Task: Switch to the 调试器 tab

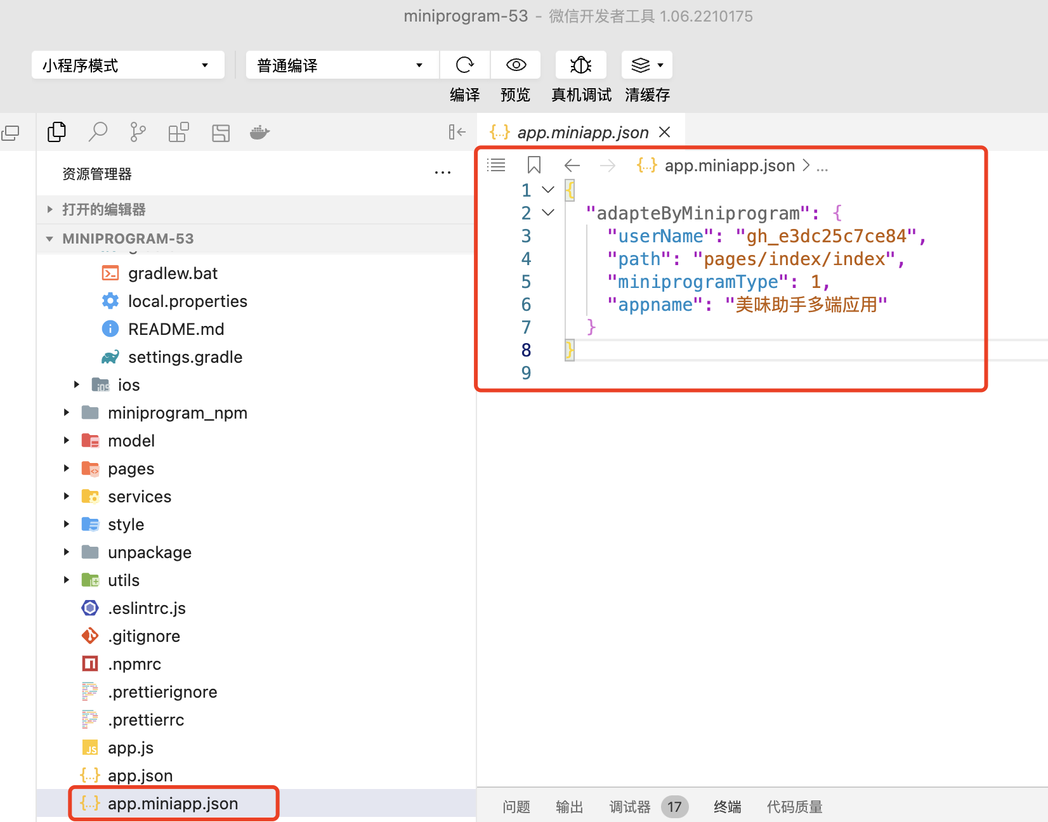Action: [629, 807]
